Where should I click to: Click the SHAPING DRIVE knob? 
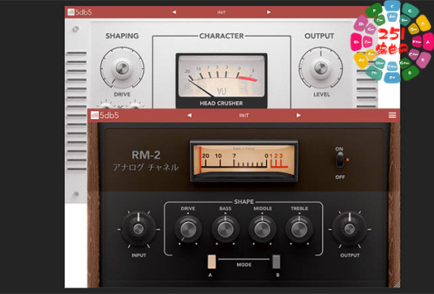pos(122,67)
